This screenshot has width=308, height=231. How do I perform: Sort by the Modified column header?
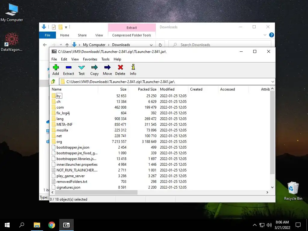tap(173, 89)
